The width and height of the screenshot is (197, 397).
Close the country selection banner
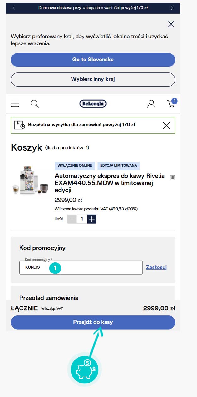point(171,24)
